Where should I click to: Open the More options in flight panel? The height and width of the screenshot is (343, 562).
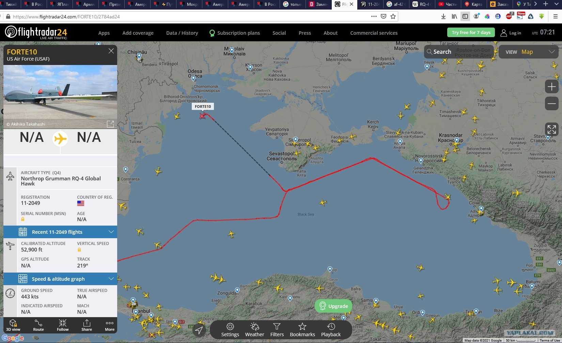point(110,325)
